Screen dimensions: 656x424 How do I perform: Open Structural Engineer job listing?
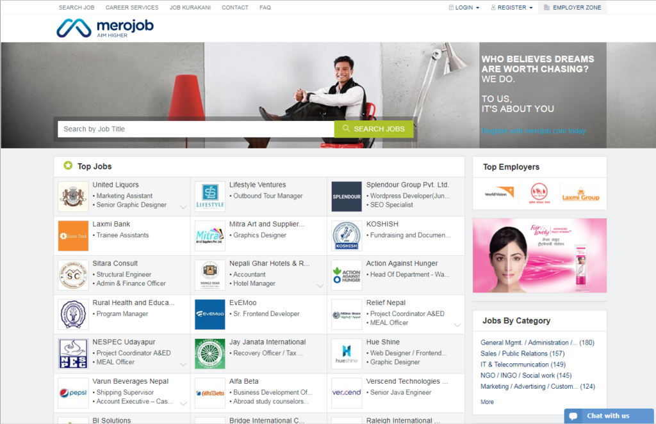[124, 274]
